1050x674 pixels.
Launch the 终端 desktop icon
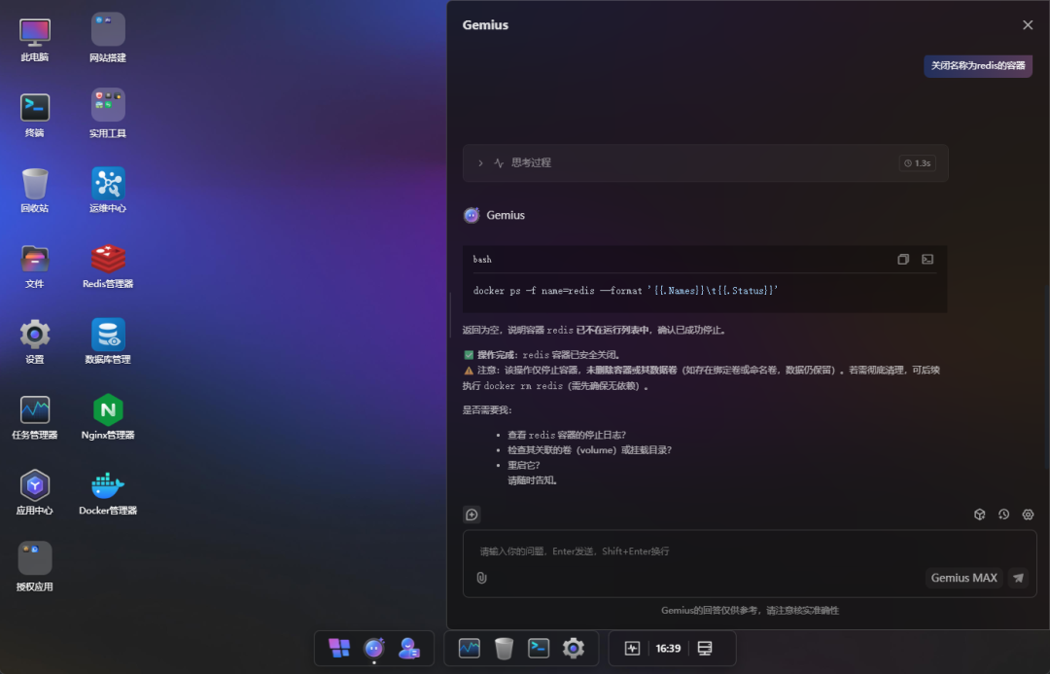click(x=35, y=115)
